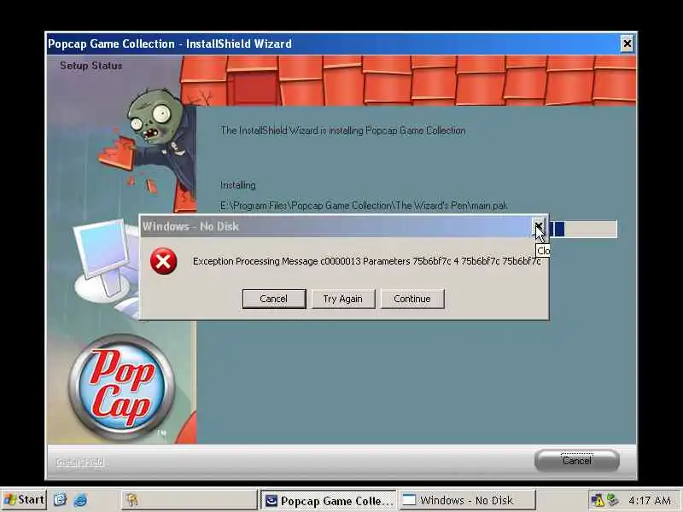683x512 pixels.
Task: Click the Setup Status heading text
Action: click(91, 66)
